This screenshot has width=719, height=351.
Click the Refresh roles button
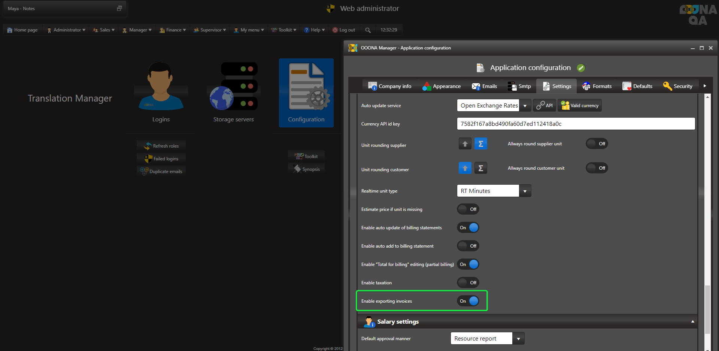(x=161, y=146)
